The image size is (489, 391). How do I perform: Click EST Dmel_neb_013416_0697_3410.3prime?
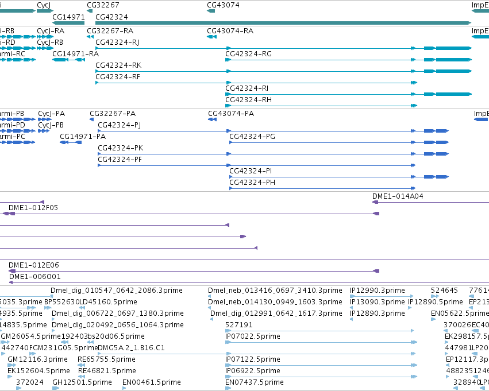pyautogui.click(x=275, y=291)
